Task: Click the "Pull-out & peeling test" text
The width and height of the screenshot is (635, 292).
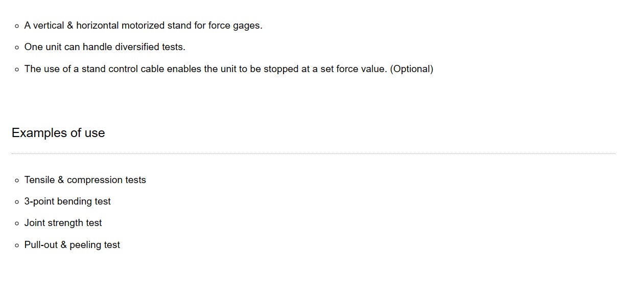Action: (72, 245)
